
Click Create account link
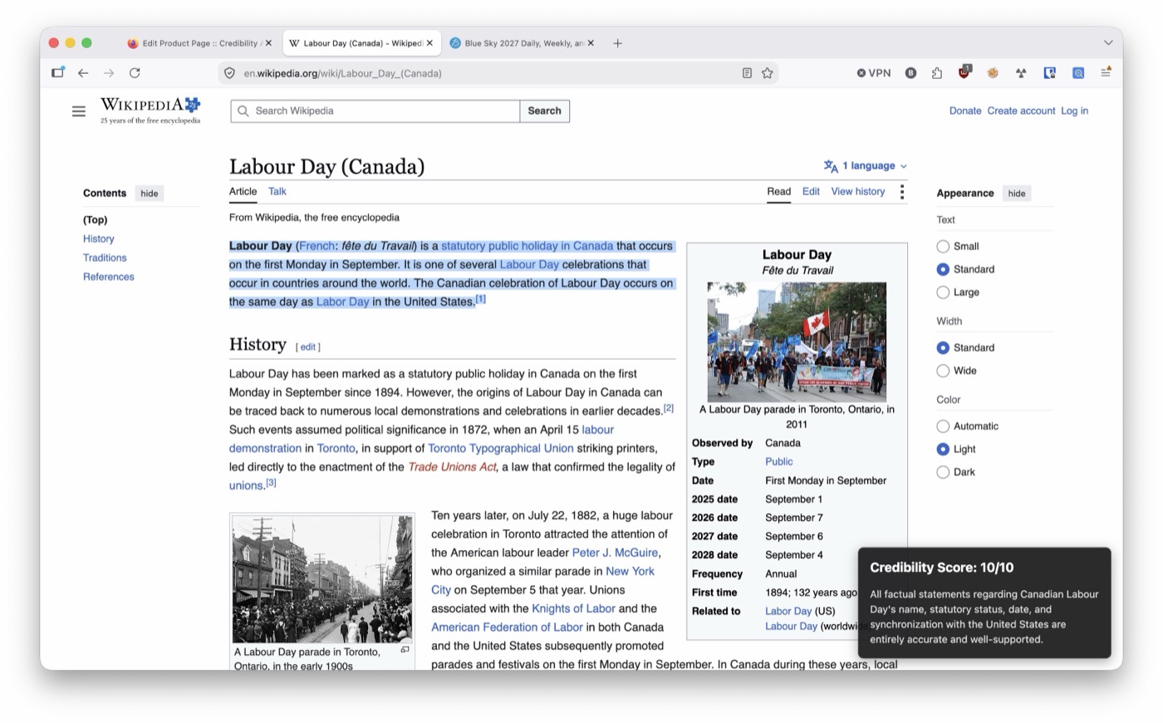[x=1021, y=111]
